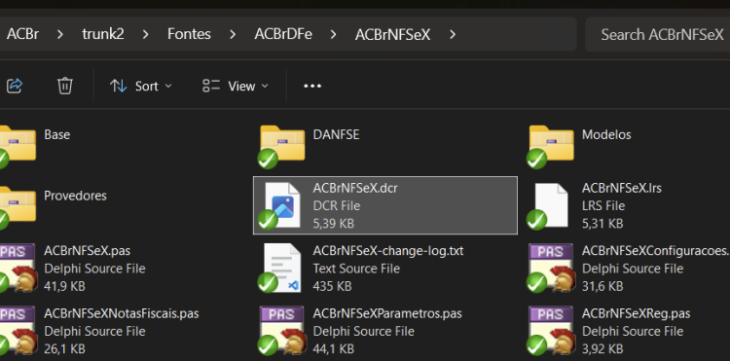This screenshot has width=730, height=361.
Task: Expand chevron after ACBrDFe breadcrumb
Action: pyautogui.click(x=333, y=34)
